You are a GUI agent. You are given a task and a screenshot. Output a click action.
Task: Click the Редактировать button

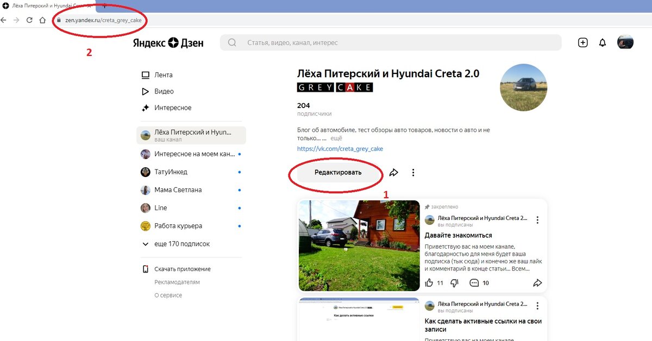(338, 172)
